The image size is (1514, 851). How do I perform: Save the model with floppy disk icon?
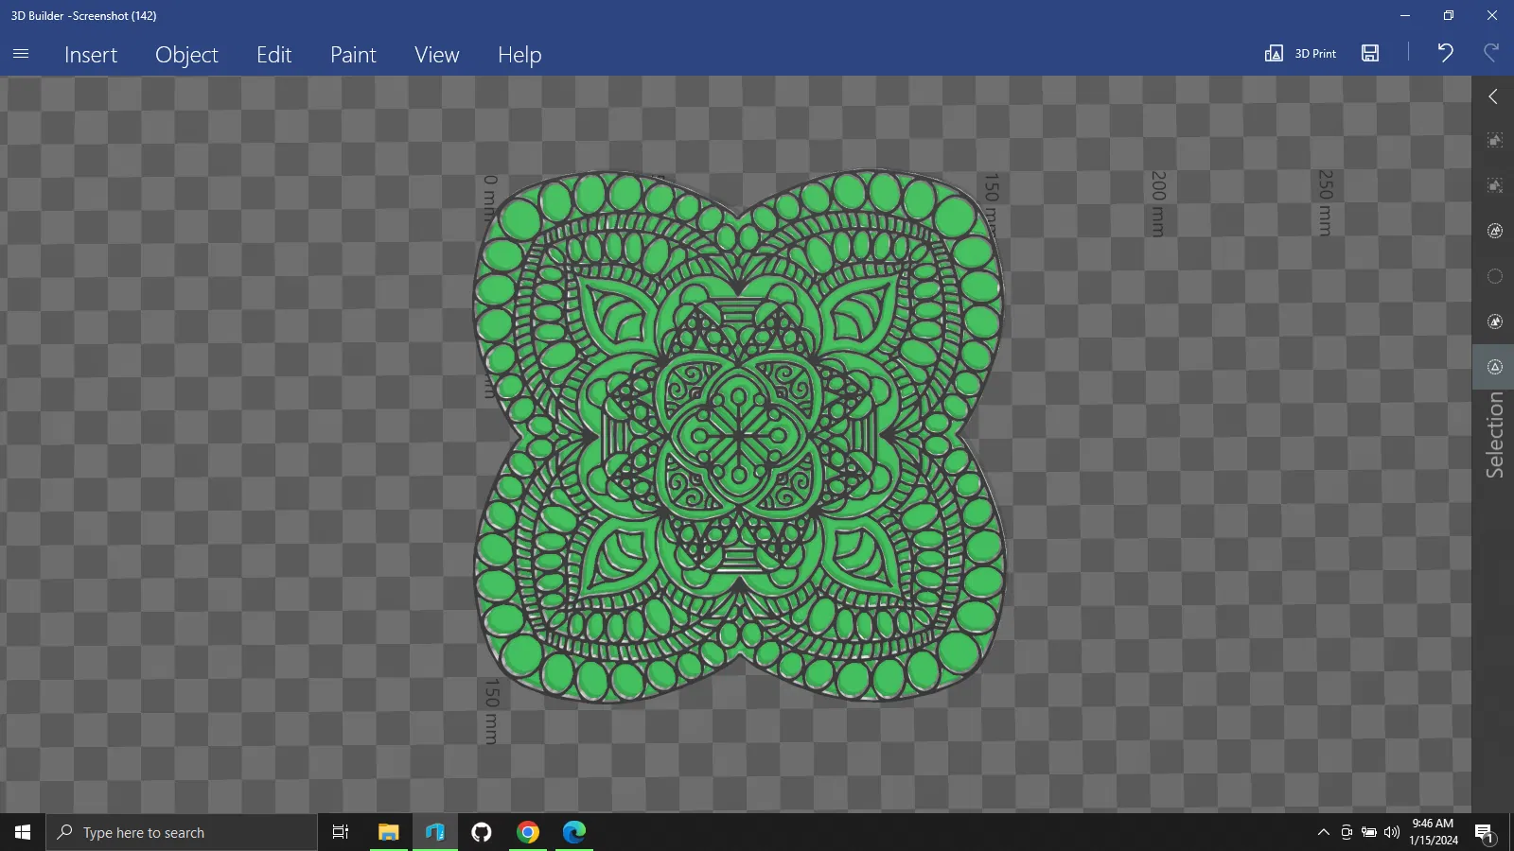pos(1370,54)
